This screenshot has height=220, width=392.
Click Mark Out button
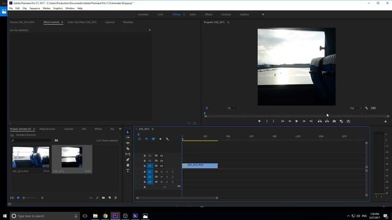pyautogui.click(x=273, y=121)
